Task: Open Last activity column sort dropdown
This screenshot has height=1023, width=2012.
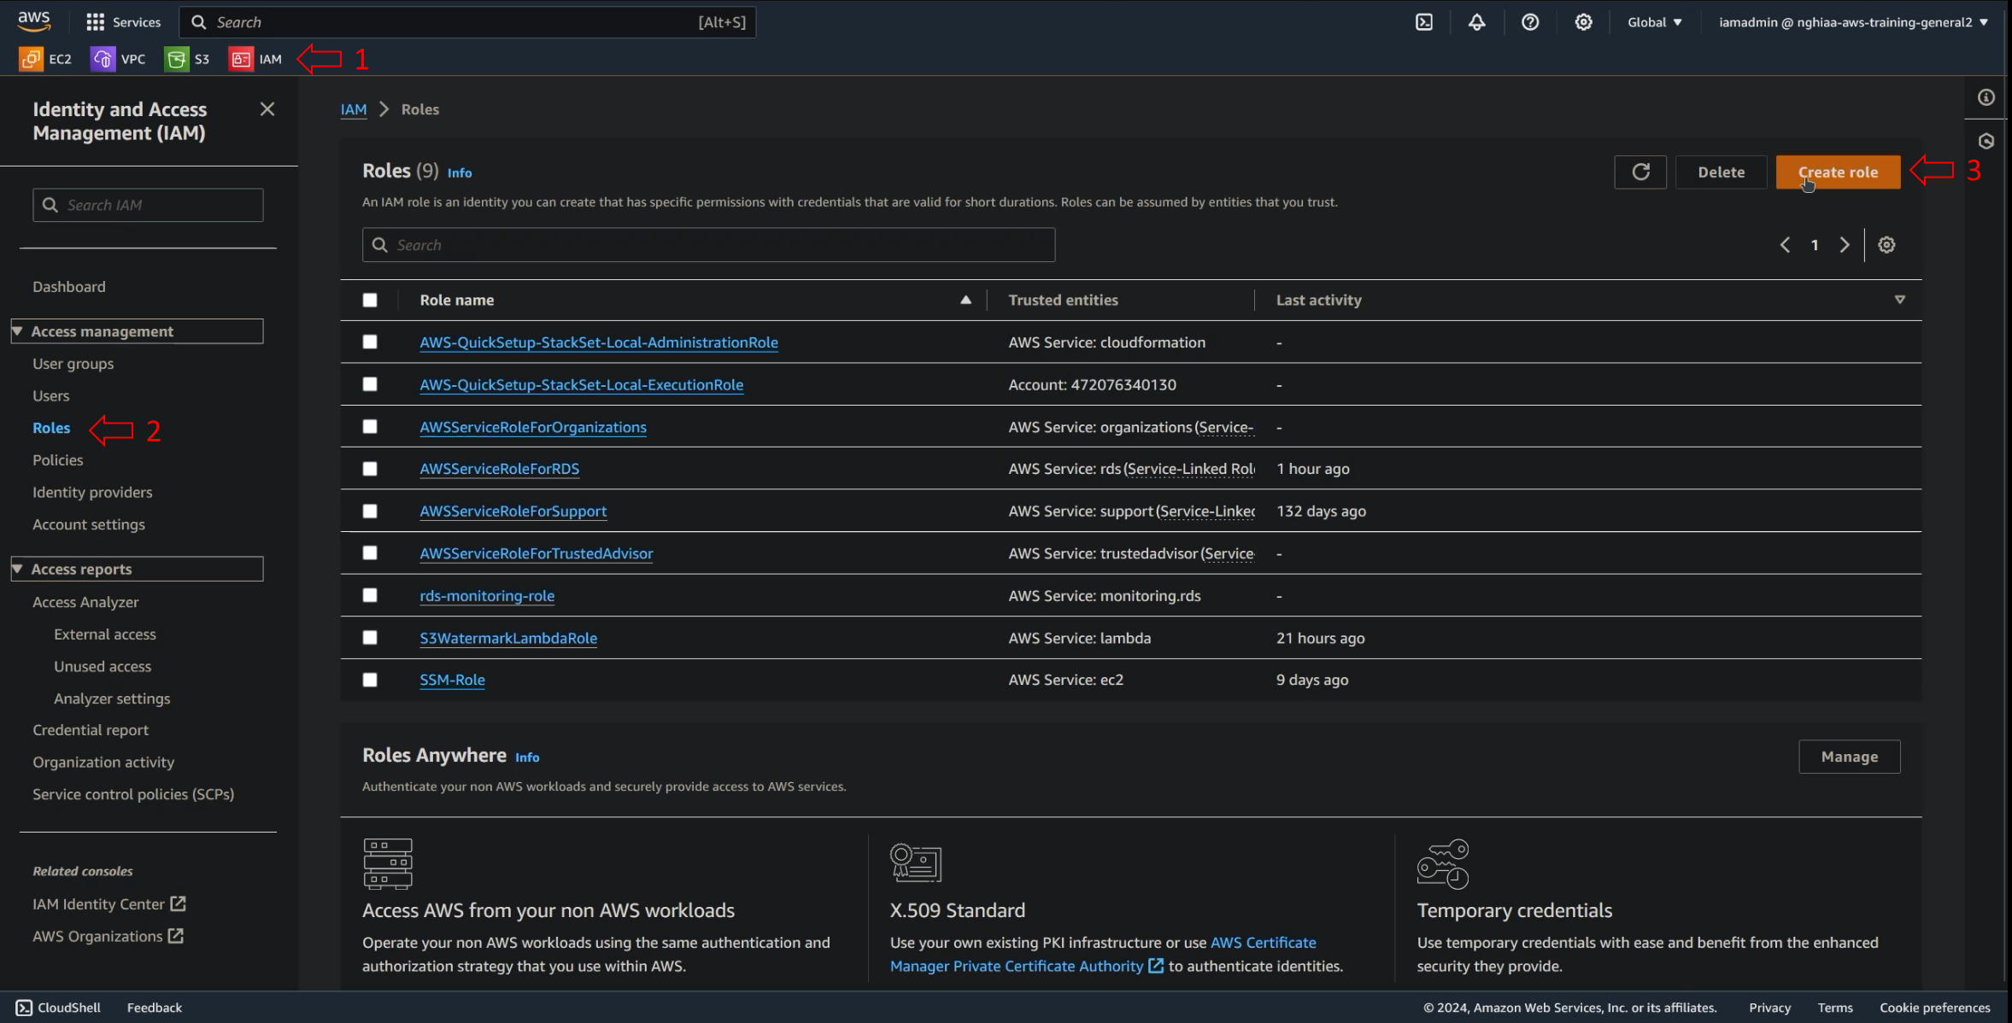Action: click(x=1900, y=300)
